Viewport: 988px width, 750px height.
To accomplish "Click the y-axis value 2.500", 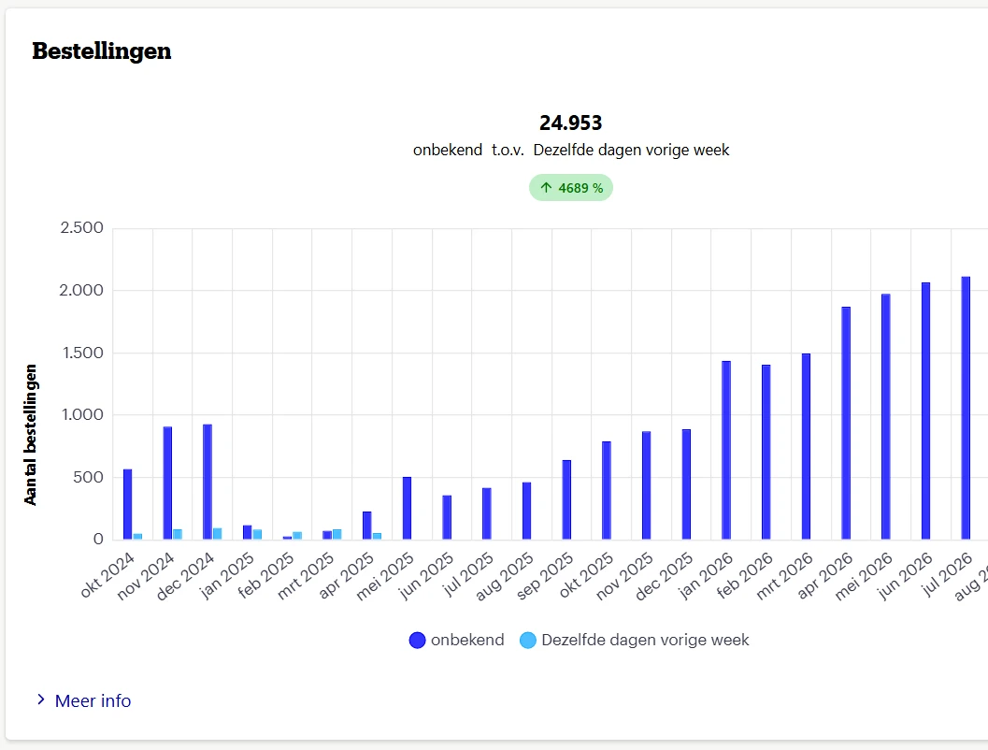I will [x=82, y=227].
